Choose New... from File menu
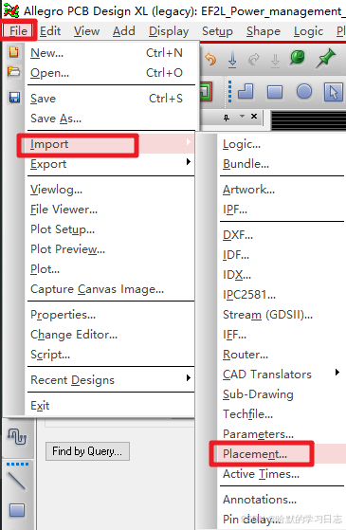Viewport: 346px width, 530px height. [x=111, y=53]
